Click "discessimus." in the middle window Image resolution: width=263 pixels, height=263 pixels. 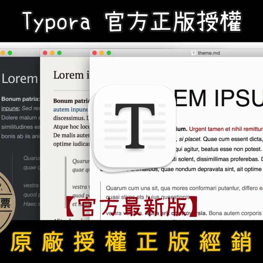click(x=69, y=118)
